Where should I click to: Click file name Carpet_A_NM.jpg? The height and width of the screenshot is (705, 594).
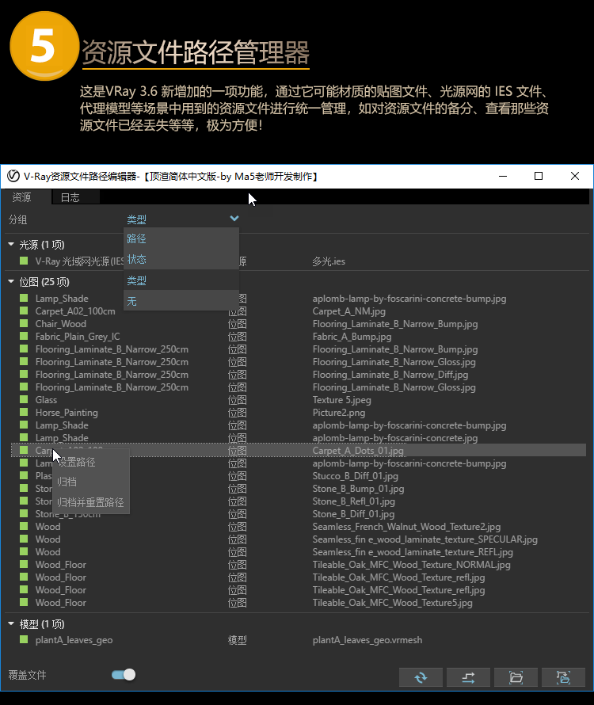pos(349,311)
